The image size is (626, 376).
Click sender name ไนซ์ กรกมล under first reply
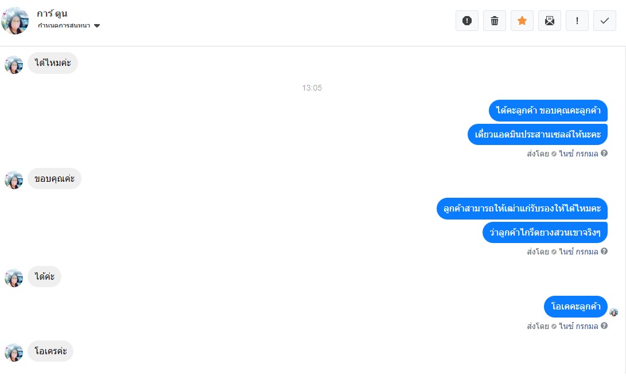578,154
